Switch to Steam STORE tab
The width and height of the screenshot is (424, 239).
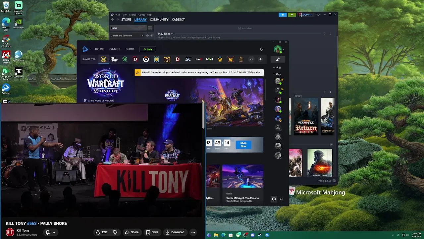[126, 20]
